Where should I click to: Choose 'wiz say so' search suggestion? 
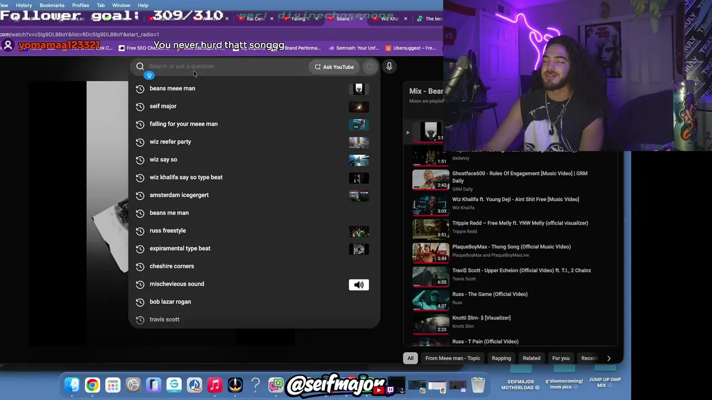tap(254, 159)
